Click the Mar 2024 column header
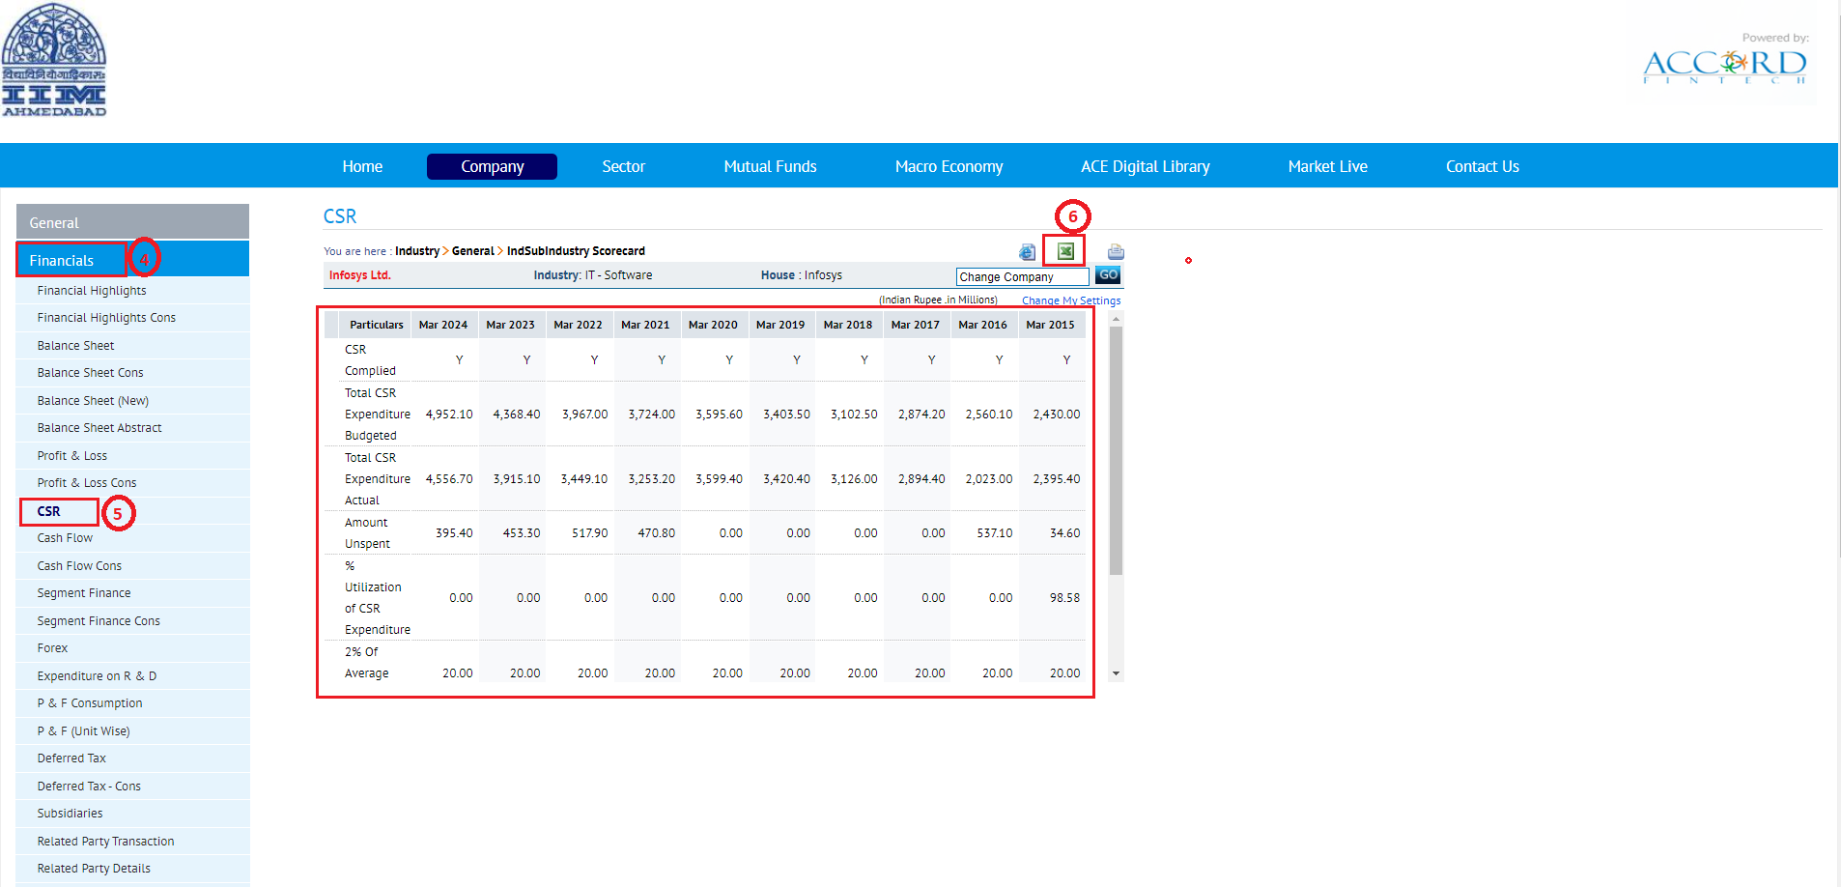The height and width of the screenshot is (887, 1841). point(443,325)
